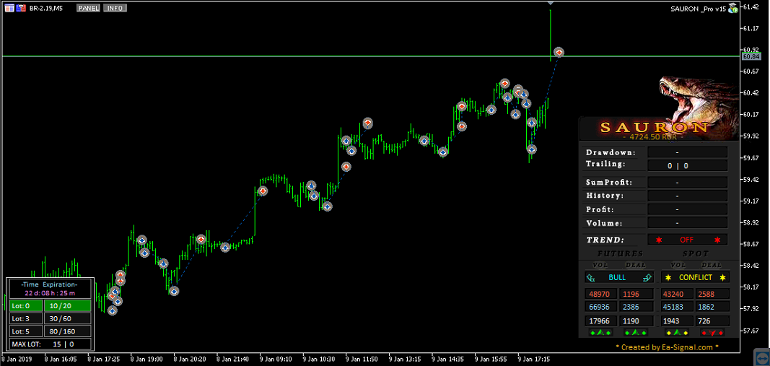Click the left red star beside OFF
This screenshot has height=366, width=770.
click(659, 240)
